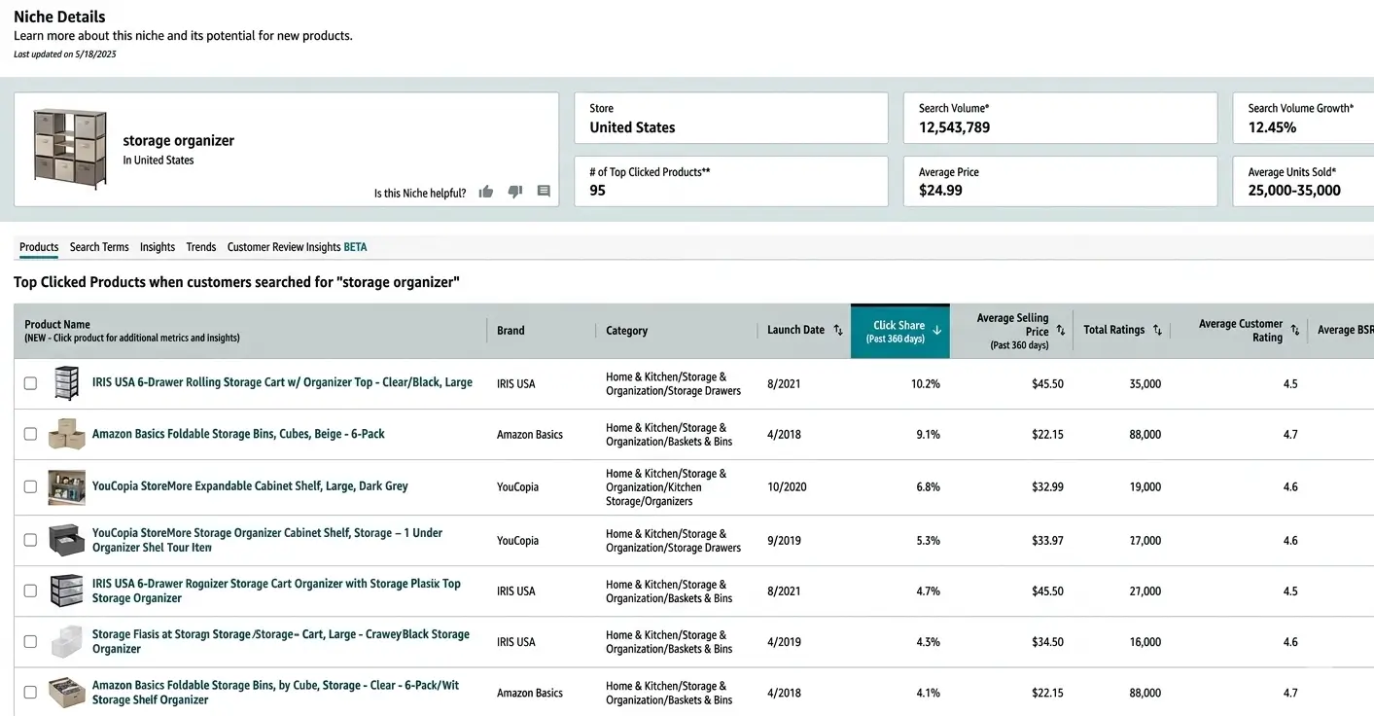
Task: Open the Customer Review Insights BETA tab
Action: (x=297, y=247)
